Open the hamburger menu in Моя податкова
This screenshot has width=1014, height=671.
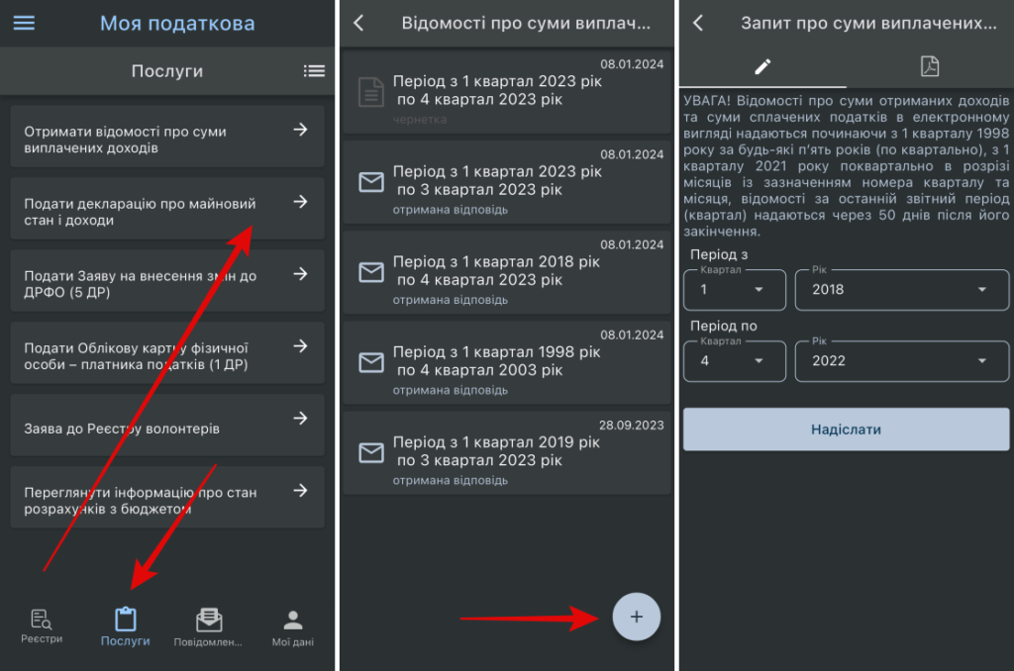(24, 24)
